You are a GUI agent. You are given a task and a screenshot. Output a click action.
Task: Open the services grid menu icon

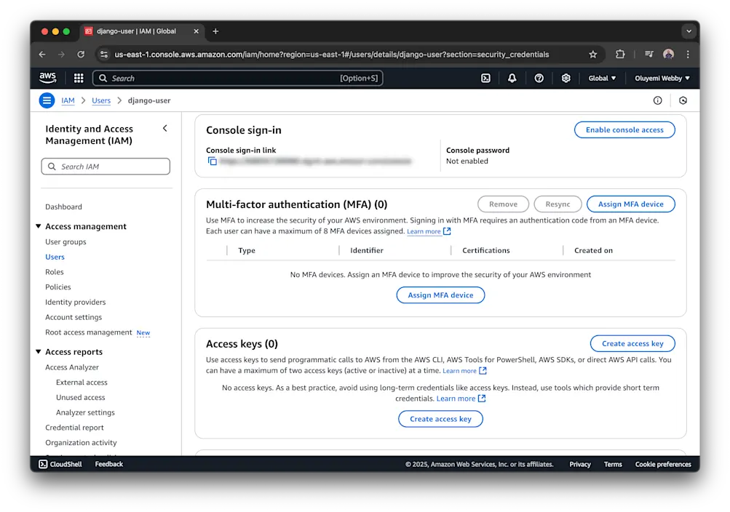point(78,78)
